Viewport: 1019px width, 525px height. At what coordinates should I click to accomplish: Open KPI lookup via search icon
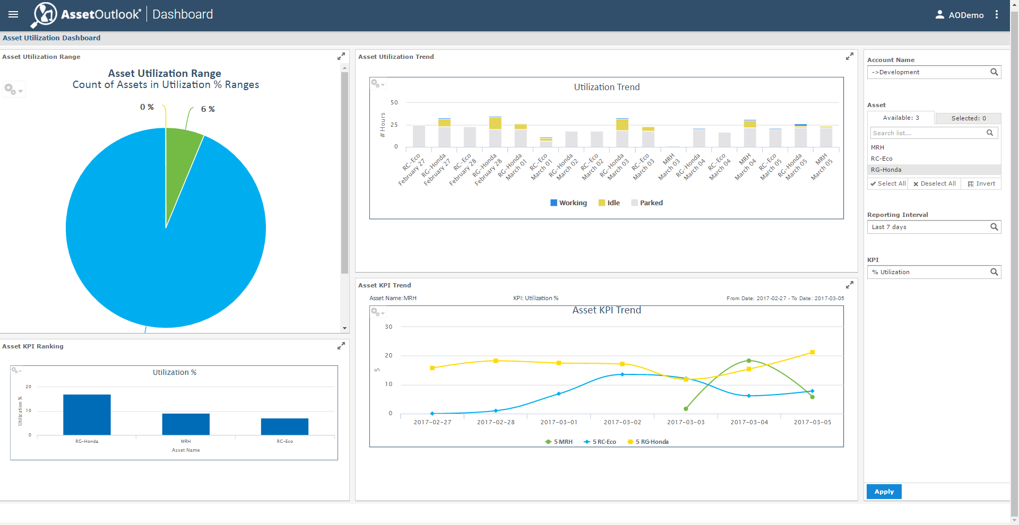click(994, 272)
